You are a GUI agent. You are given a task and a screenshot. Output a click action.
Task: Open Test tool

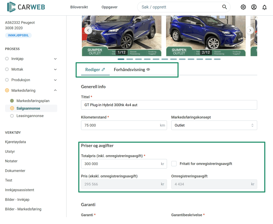coord(9,180)
